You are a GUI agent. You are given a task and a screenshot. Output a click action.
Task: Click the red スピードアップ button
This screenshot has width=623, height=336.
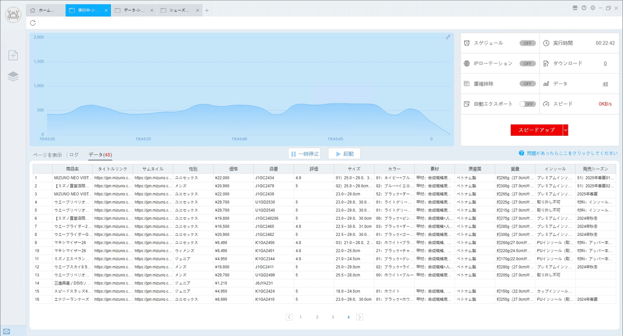click(x=536, y=130)
